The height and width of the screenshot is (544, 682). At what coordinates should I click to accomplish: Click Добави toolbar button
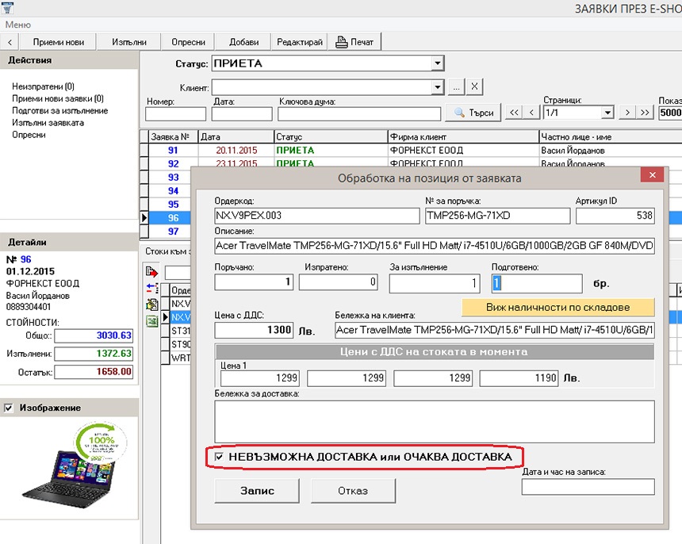243,42
